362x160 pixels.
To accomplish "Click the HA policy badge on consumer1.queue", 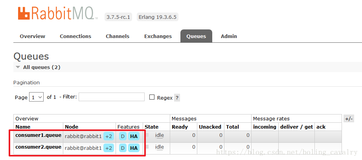I will point(134,136).
